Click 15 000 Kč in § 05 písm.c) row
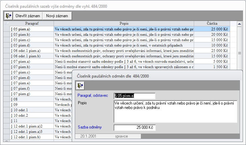The height and width of the screenshot is (145, 246). pyautogui.click(x=212, y=40)
